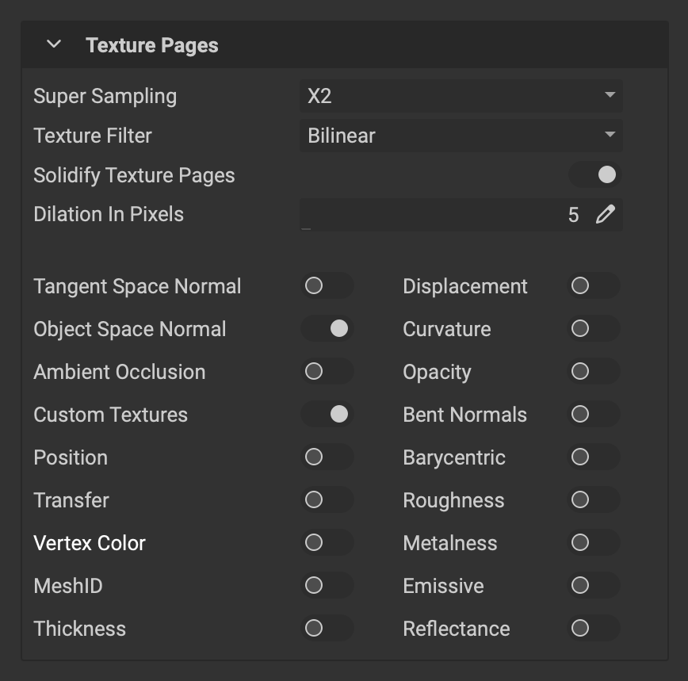Toggle on the Opacity map
Image resolution: width=688 pixels, height=681 pixels.
593,372
